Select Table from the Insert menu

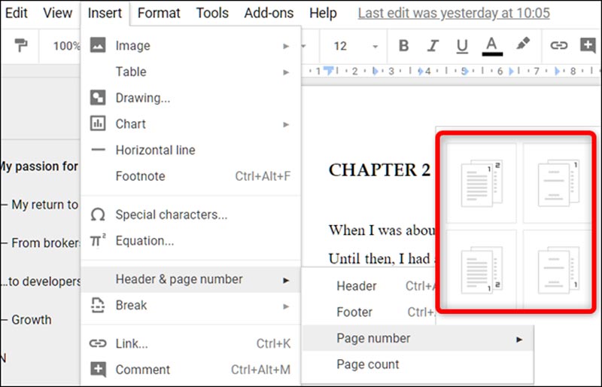(191, 72)
